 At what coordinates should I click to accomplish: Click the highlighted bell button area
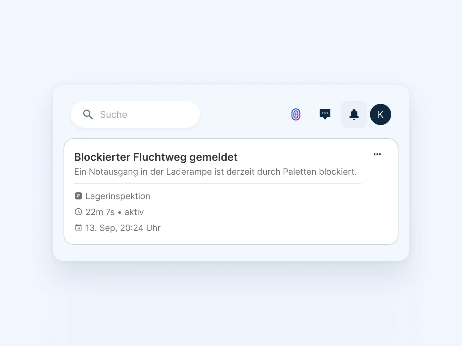pyautogui.click(x=354, y=114)
